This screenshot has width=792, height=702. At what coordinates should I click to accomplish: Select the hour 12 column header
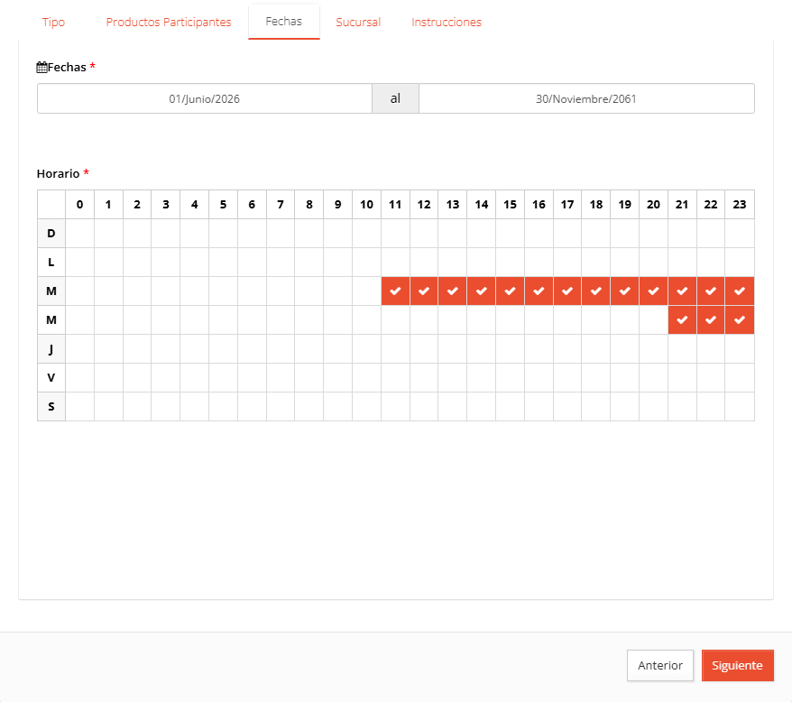tap(424, 205)
